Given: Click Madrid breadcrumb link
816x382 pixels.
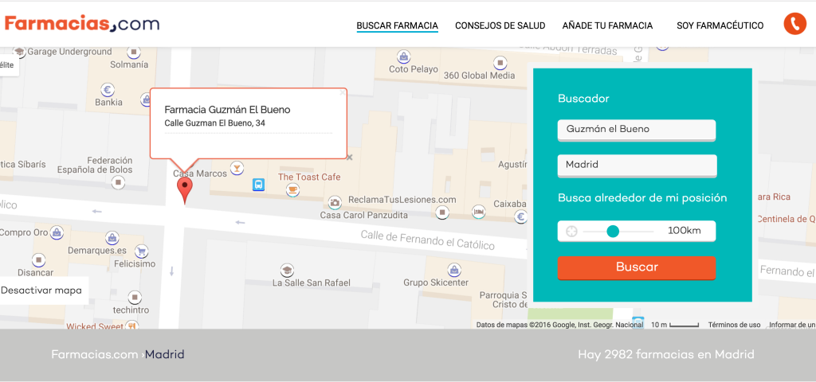Looking at the screenshot, I should (x=164, y=355).
